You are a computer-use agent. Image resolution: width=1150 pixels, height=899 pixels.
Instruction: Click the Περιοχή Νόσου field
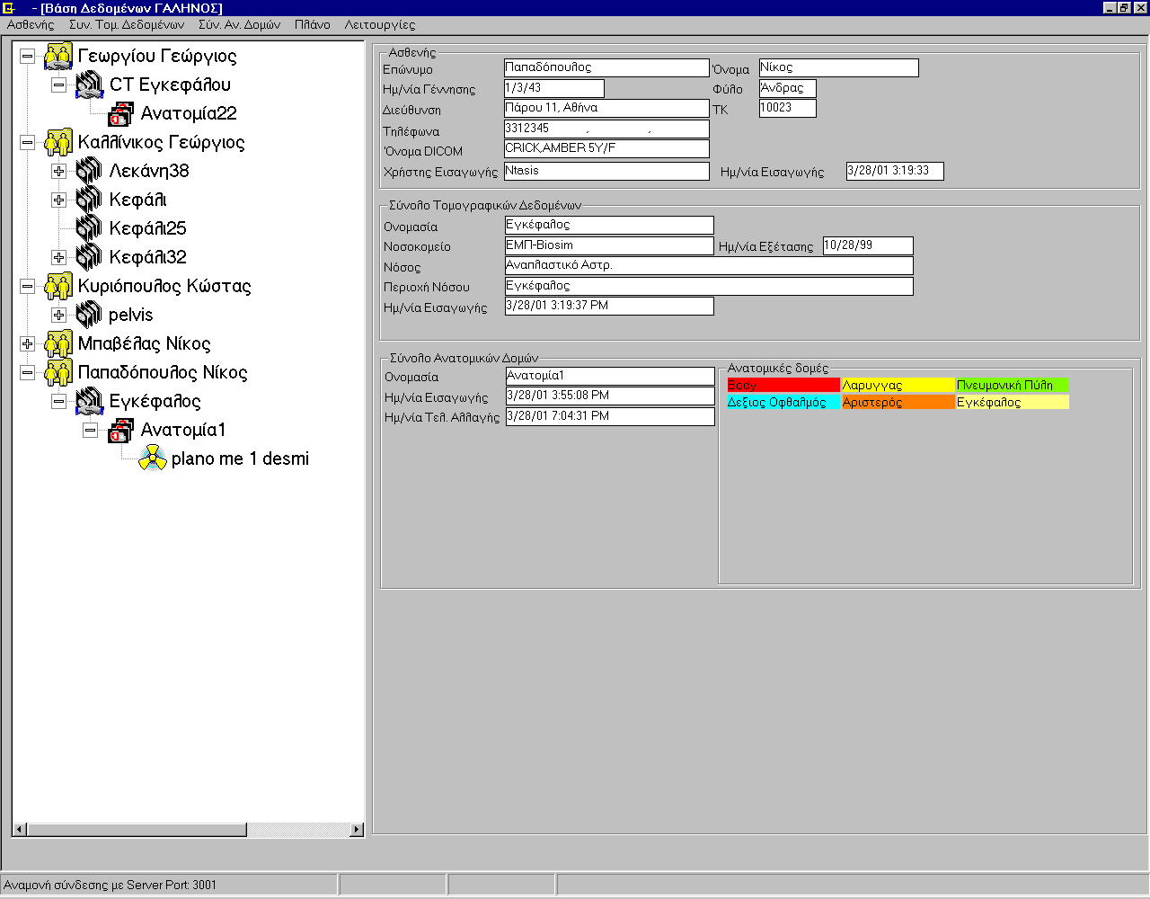click(x=710, y=286)
